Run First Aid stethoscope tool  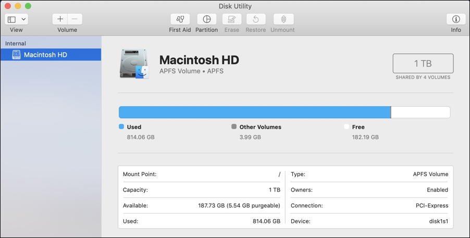click(x=180, y=19)
